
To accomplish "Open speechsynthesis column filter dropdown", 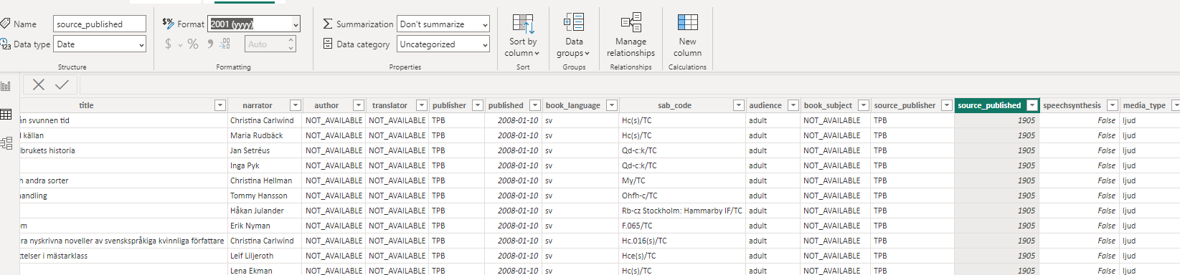I will pyautogui.click(x=1112, y=105).
